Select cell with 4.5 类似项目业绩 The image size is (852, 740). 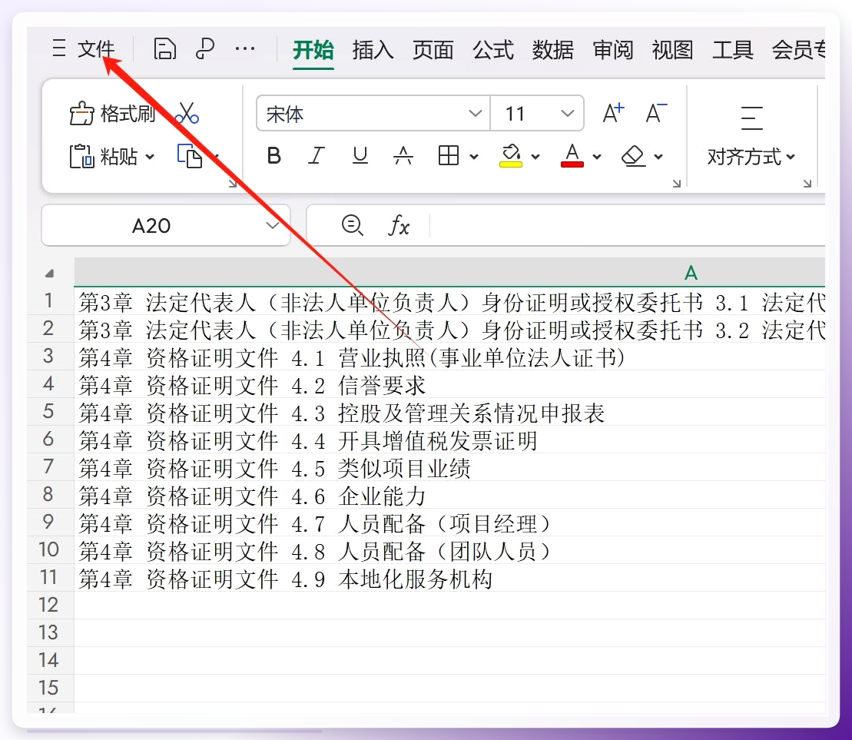coord(450,467)
